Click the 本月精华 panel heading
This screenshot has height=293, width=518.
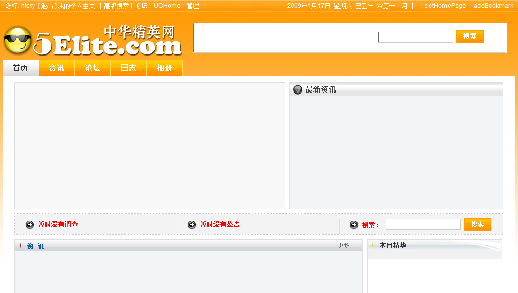[x=392, y=245]
